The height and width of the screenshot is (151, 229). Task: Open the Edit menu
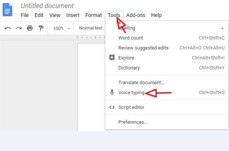point(39,15)
